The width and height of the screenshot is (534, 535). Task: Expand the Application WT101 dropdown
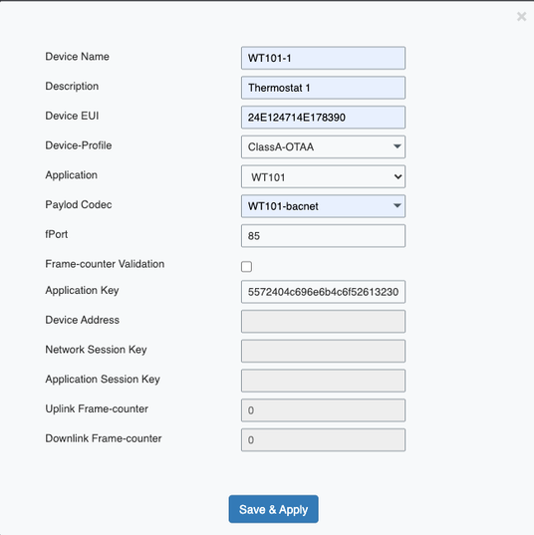pyautogui.click(x=323, y=176)
